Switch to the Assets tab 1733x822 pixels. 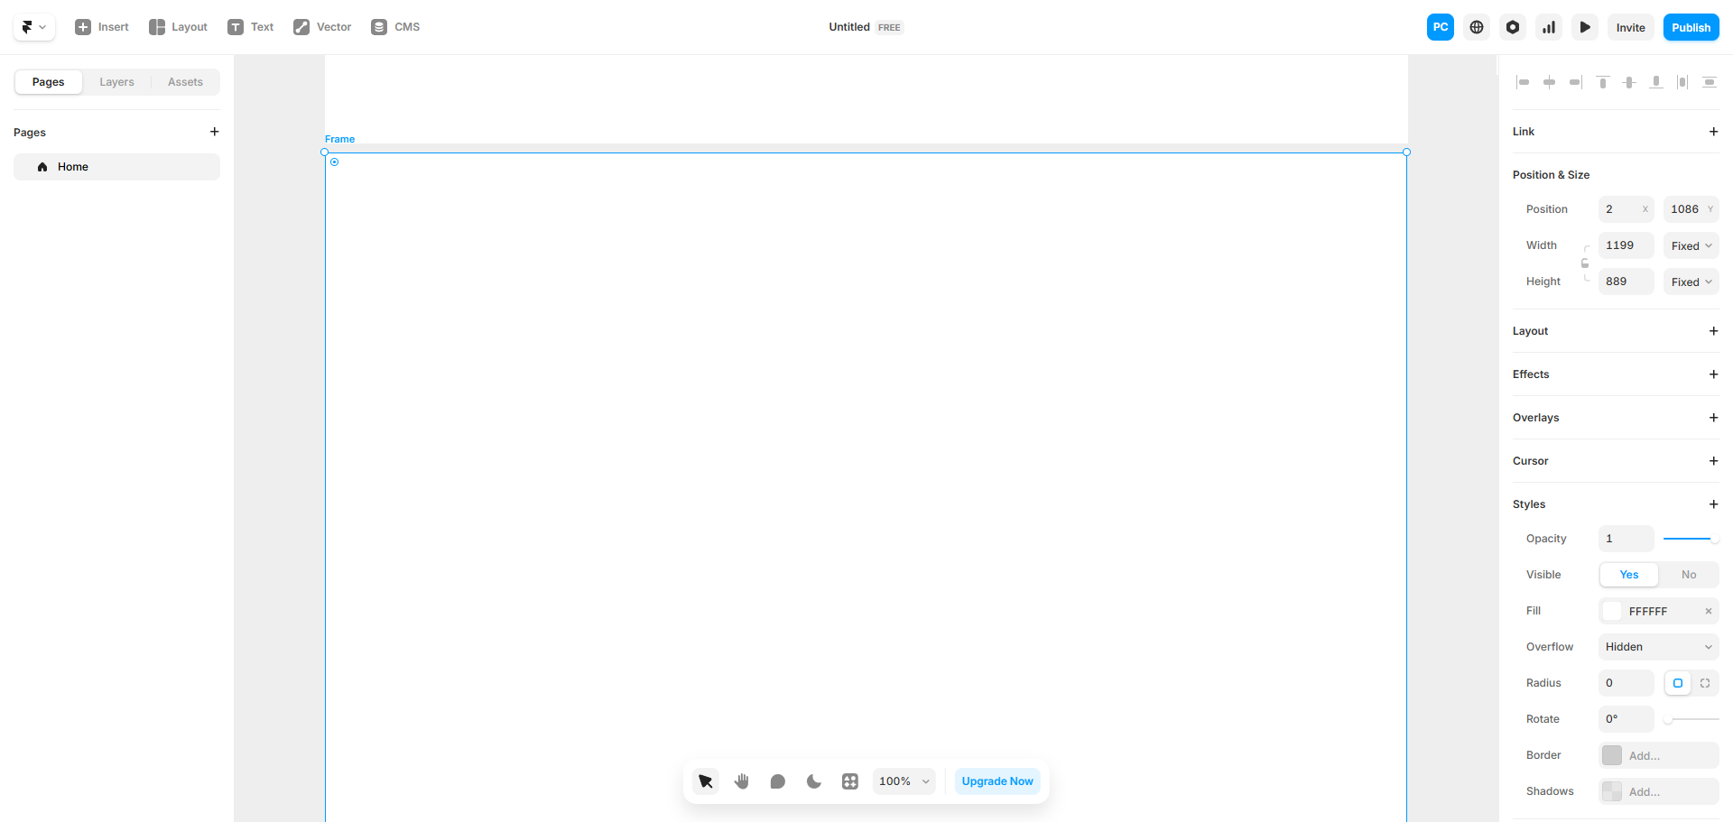point(185,81)
